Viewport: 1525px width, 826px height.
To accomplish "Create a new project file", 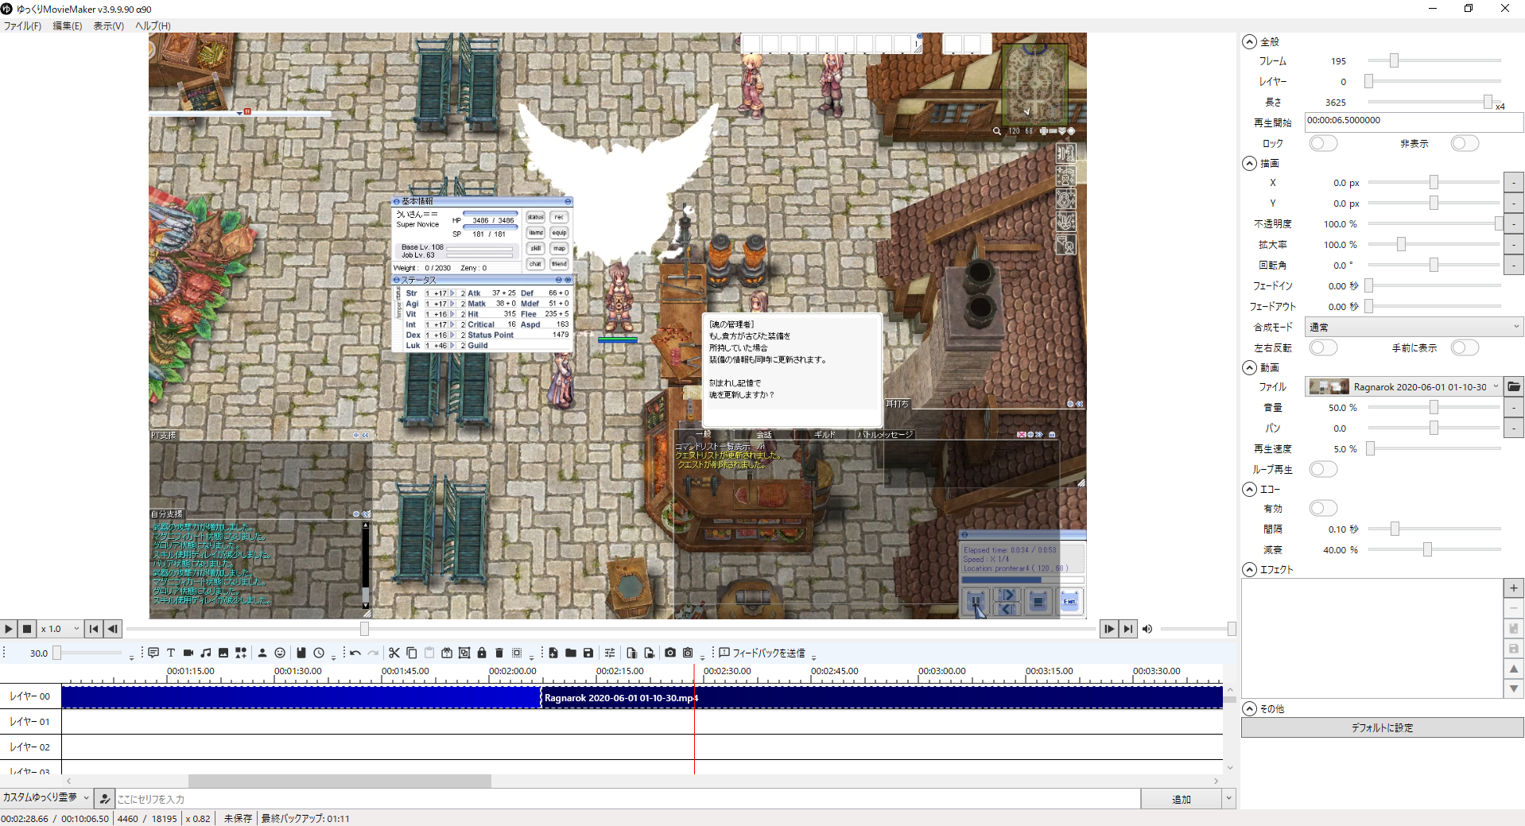I will [x=553, y=653].
